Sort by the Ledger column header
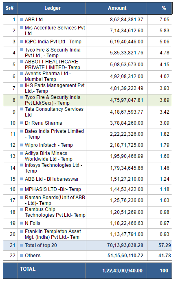The width and height of the screenshot is (178, 283). point(53,8)
